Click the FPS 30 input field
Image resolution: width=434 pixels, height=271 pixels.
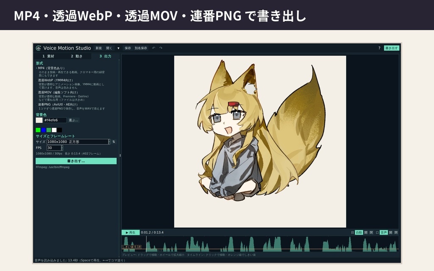click(54, 148)
